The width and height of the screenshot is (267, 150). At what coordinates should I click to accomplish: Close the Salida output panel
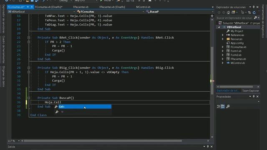tap(212, 146)
